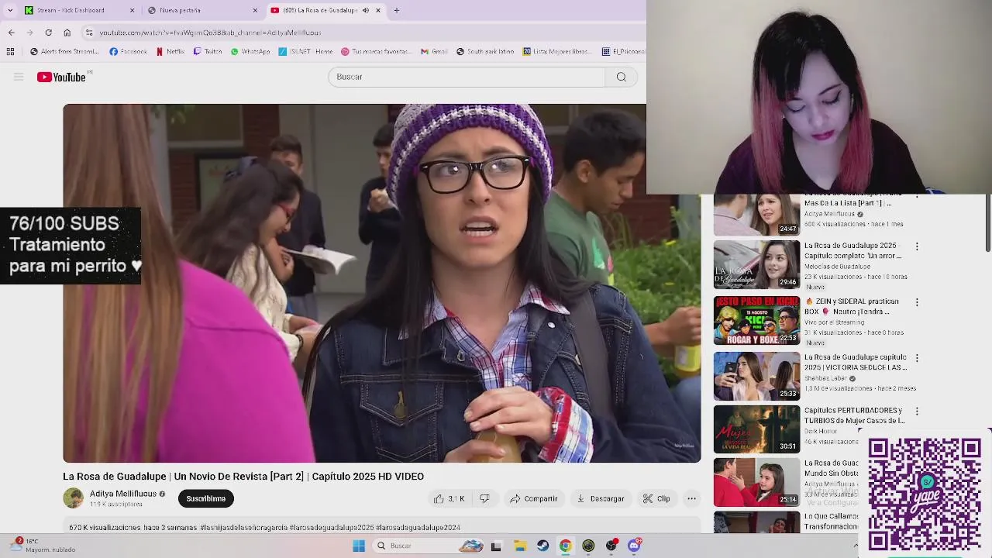This screenshot has width=992, height=558.
Task: Go back with the browser back arrow
Action: [x=11, y=33]
